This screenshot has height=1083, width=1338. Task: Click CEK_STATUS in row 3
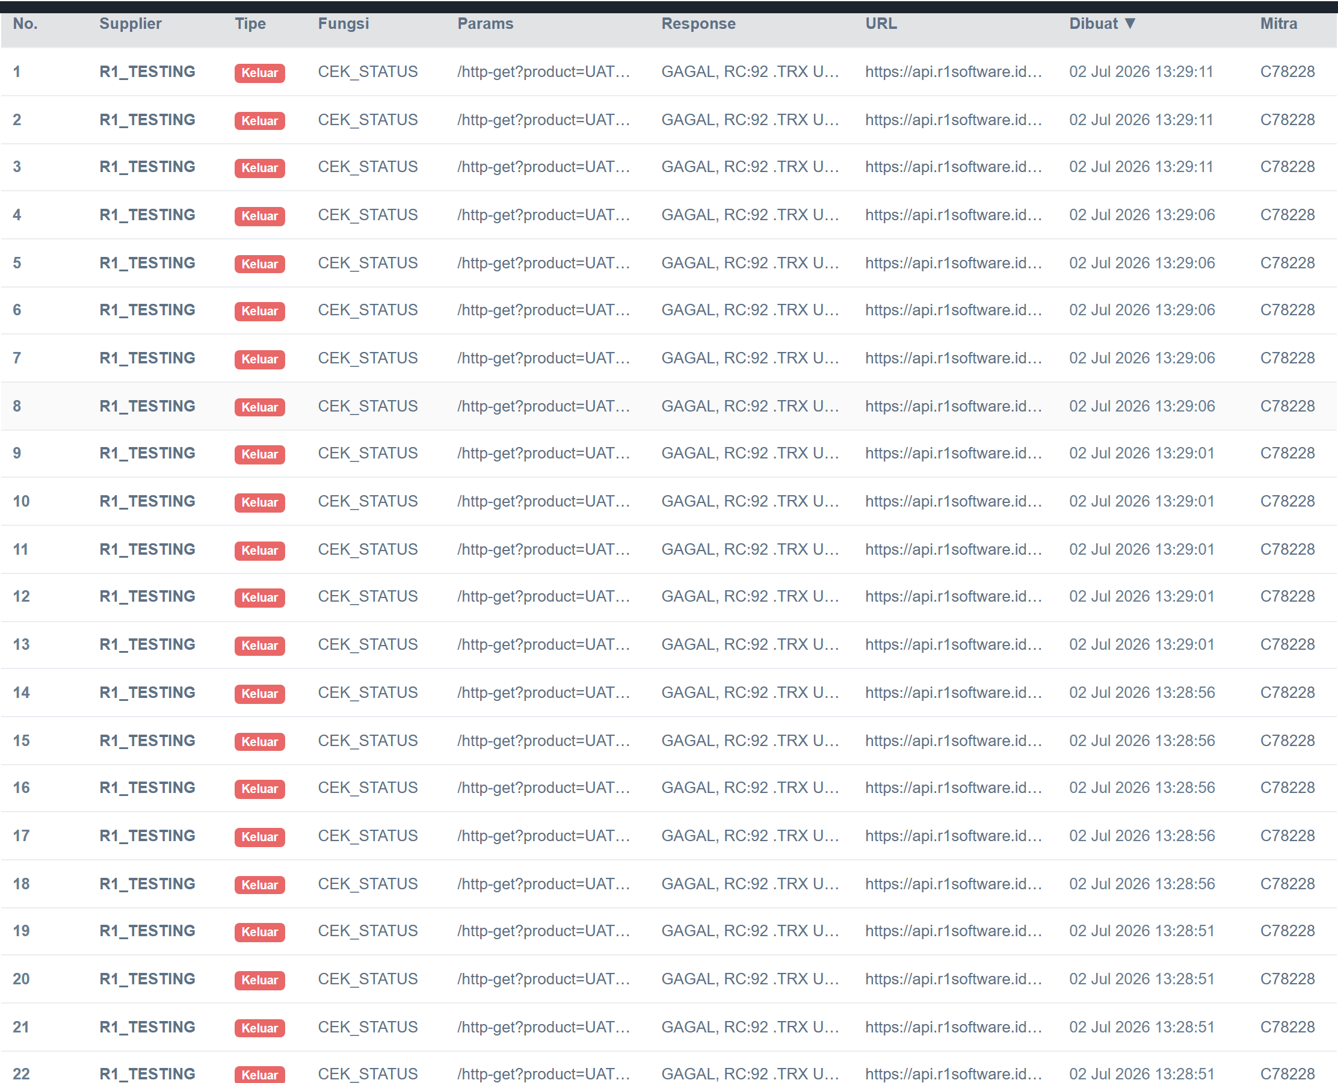click(368, 167)
